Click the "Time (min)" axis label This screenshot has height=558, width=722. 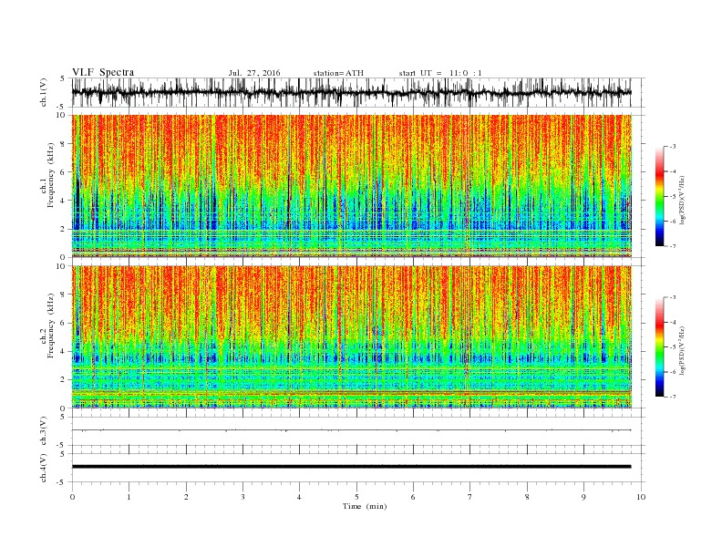pyautogui.click(x=365, y=506)
